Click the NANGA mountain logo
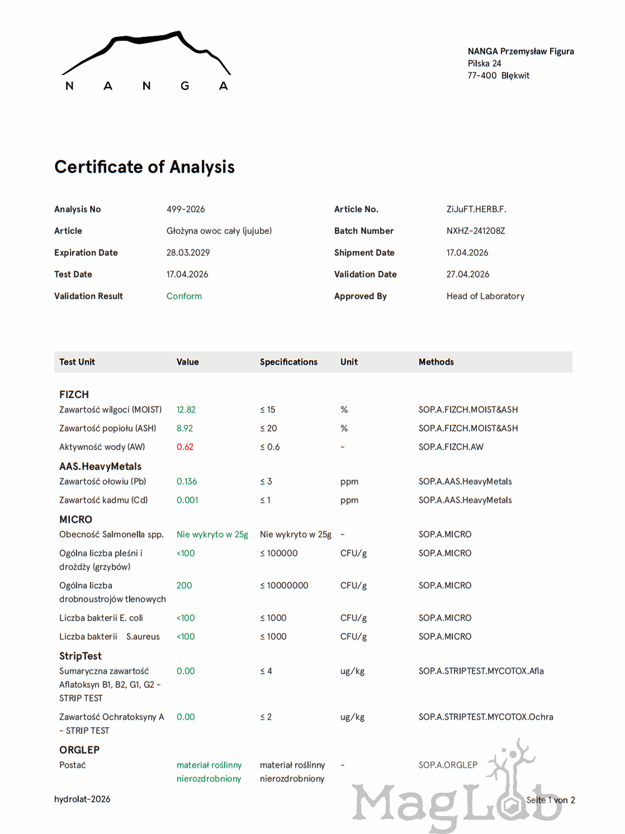This screenshot has height=834, width=625. pyautogui.click(x=146, y=61)
